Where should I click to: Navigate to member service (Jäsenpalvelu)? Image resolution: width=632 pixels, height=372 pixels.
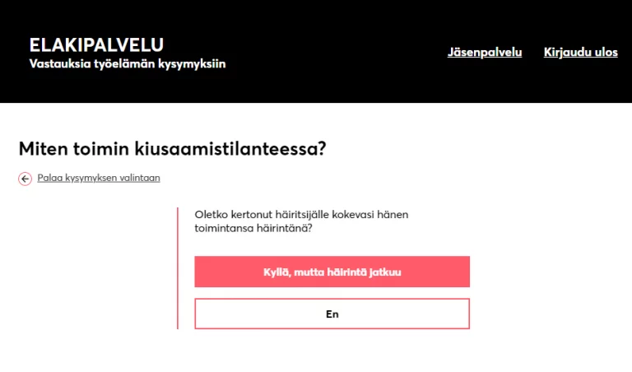click(x=485, y=53)
